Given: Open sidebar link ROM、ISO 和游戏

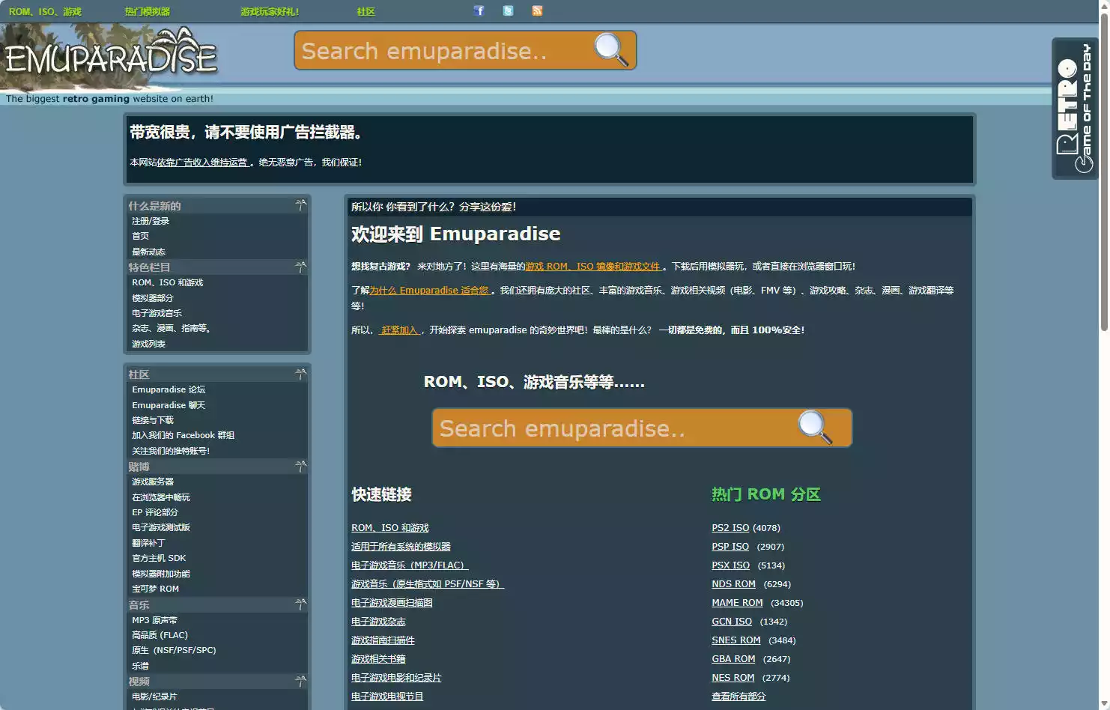Looking at the screenshot, I should pos(168,282).
